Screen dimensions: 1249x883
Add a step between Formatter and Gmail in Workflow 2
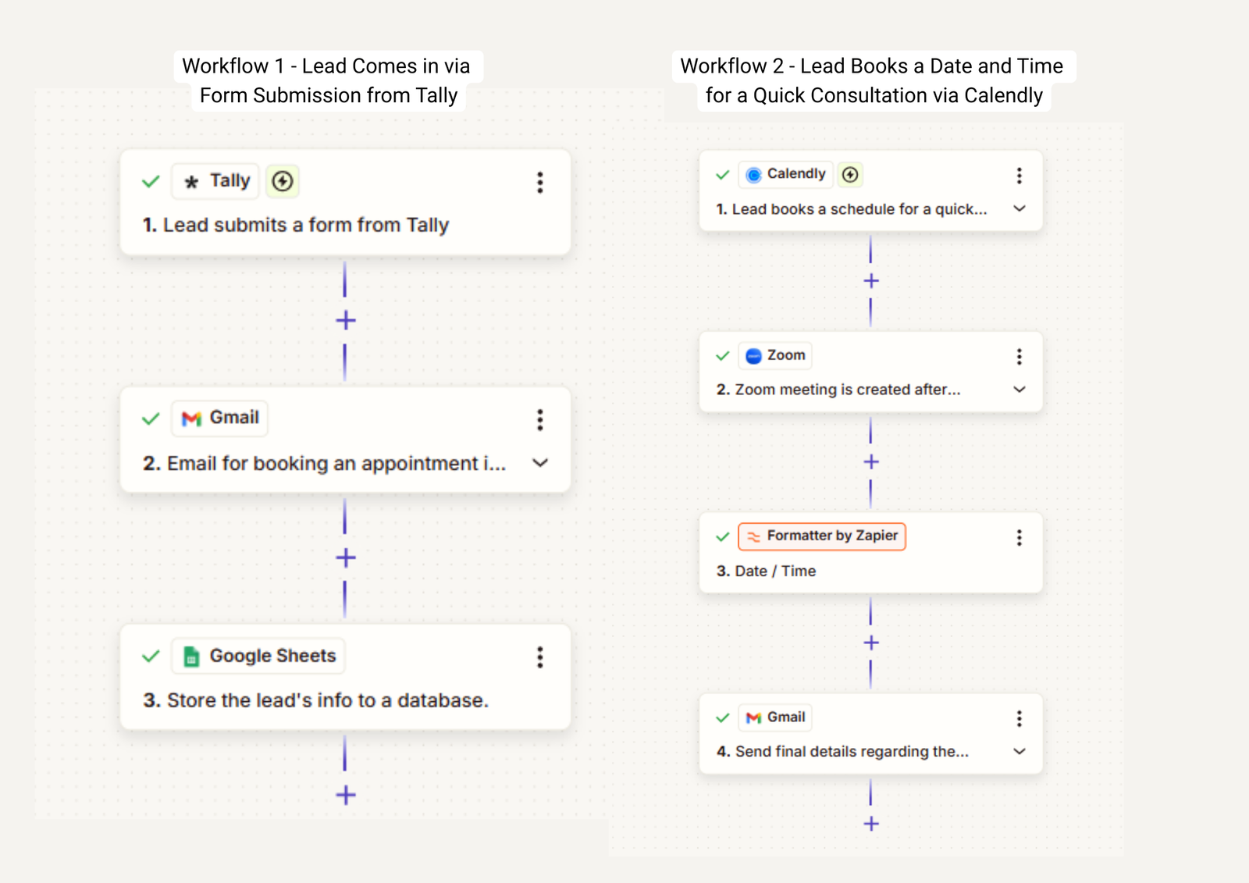871,643
